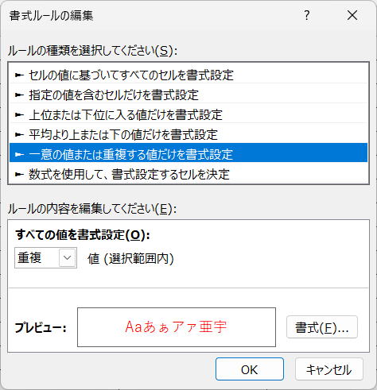Choose 上位または下位に入る値だけを書式設定
The height and width of the screenshot is (390, 377).
pyautogui.click(x=188, y=114)
